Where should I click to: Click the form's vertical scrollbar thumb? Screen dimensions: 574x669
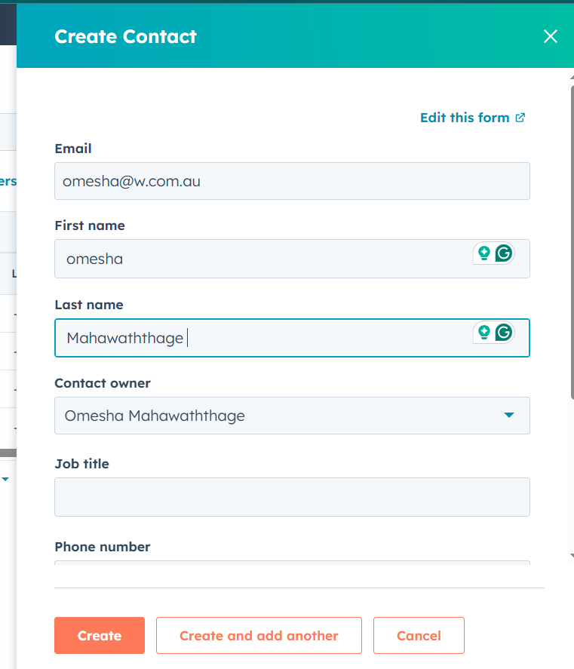tap(572, 242)
